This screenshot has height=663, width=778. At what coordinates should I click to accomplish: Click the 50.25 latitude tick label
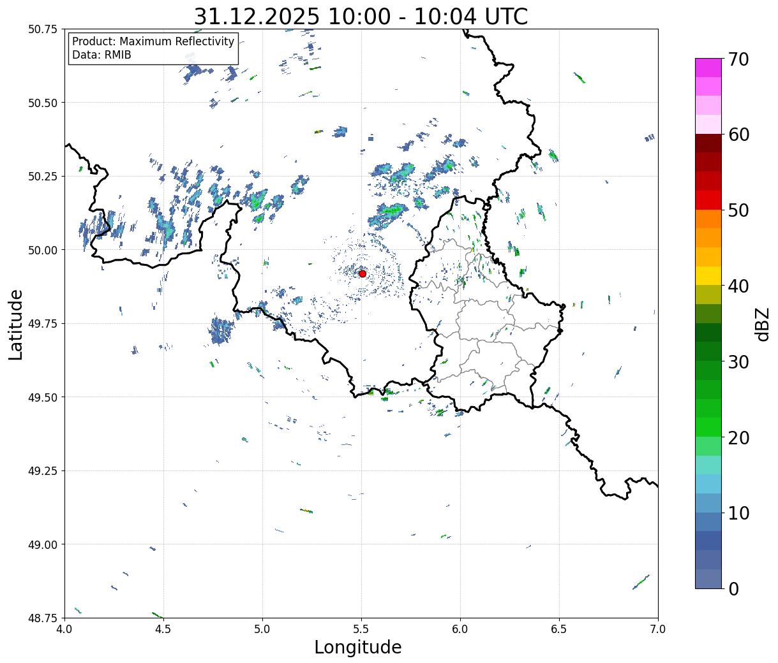click(43, 176)
